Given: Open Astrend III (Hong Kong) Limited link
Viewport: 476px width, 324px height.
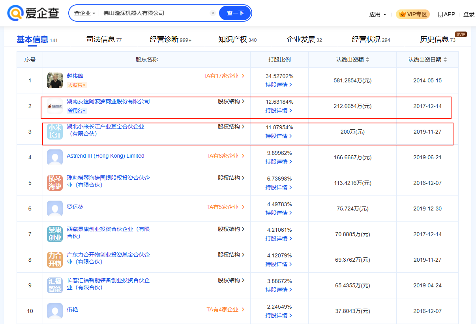Looking at the screenshot, I should pos(105,156).
